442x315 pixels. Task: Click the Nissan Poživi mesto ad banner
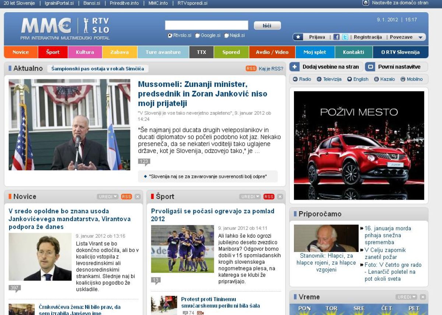(359, 146)
